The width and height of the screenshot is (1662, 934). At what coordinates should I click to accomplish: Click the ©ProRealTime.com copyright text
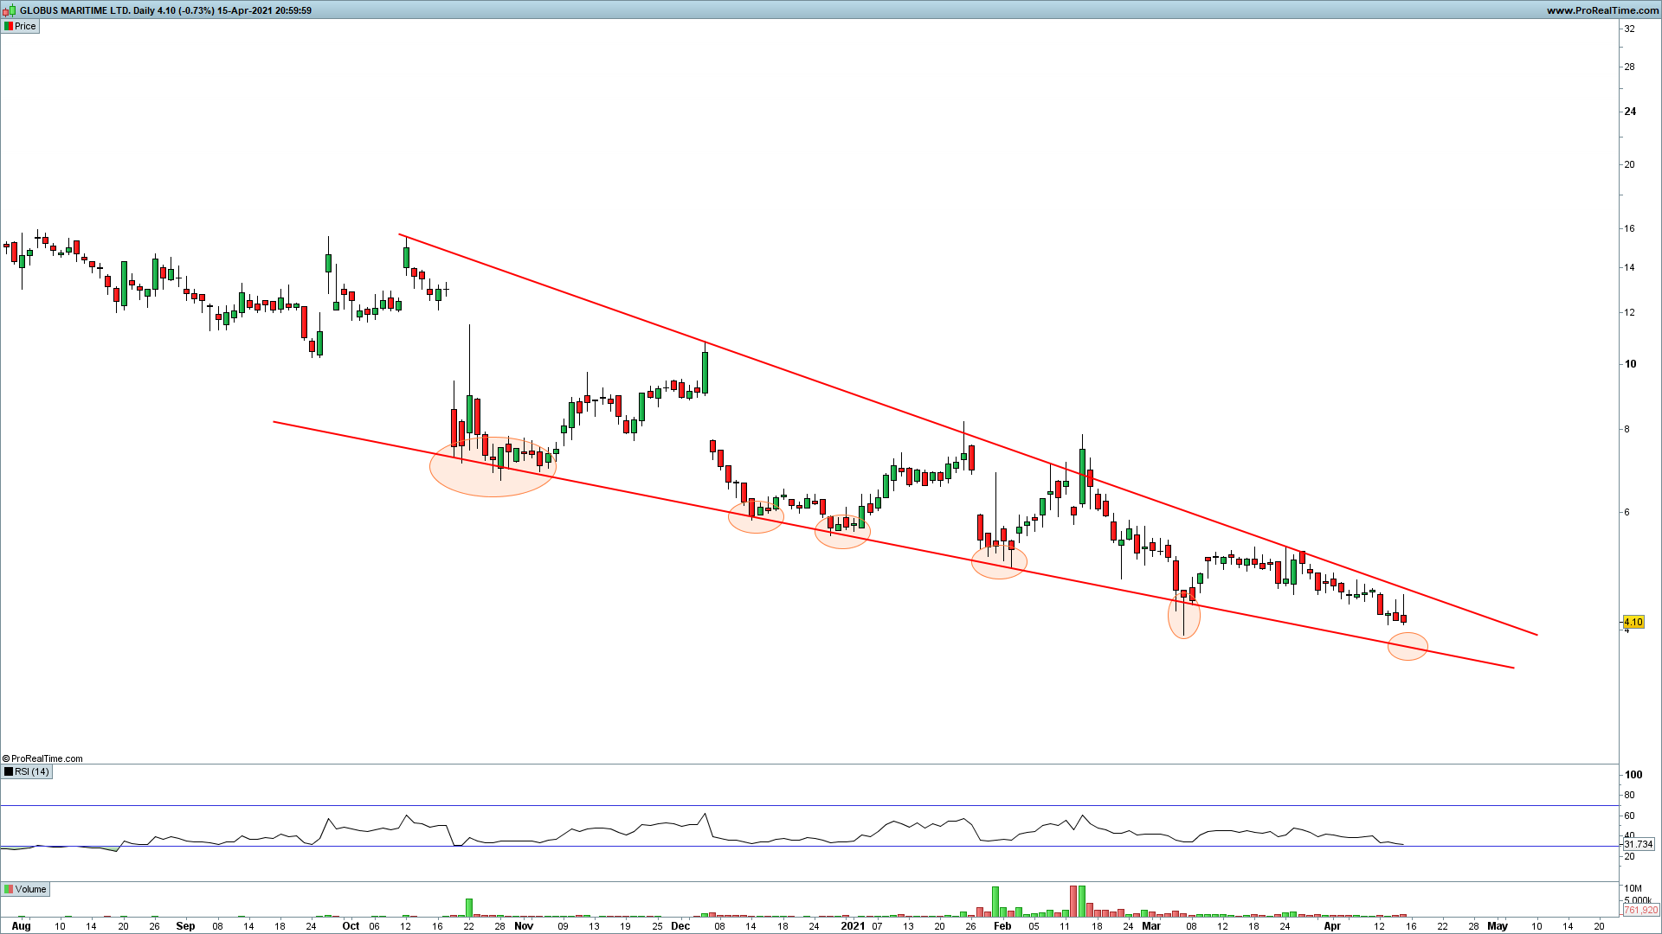tap(43, 758)
